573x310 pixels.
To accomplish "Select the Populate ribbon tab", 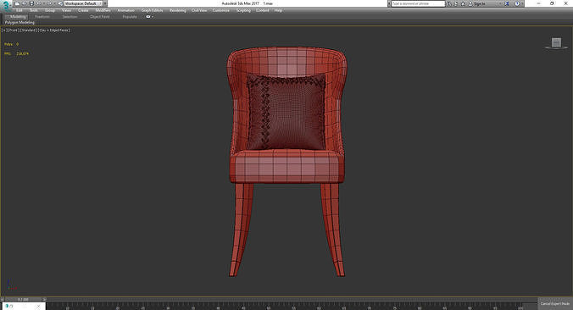I will [130, 17].
